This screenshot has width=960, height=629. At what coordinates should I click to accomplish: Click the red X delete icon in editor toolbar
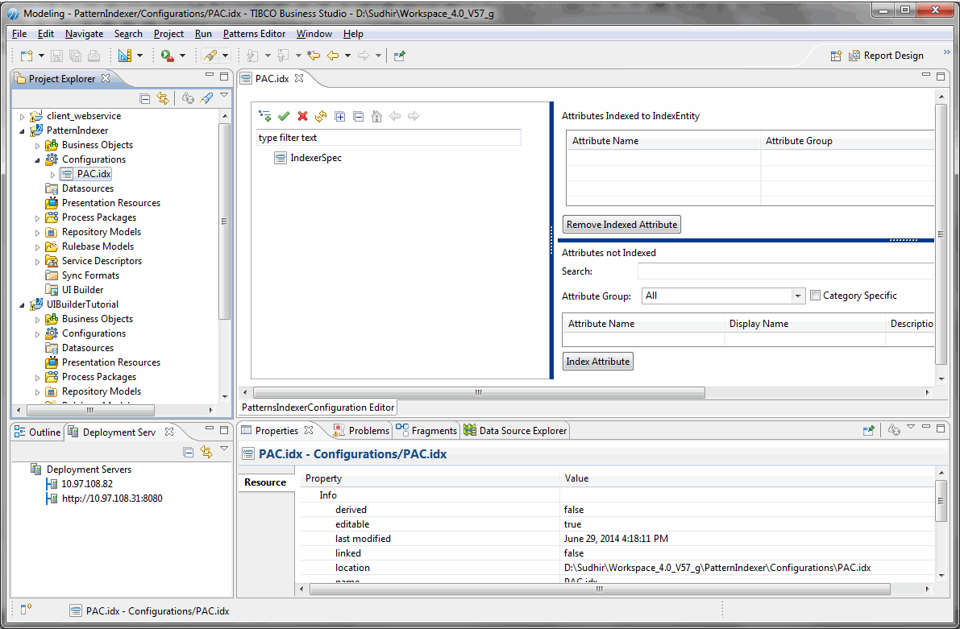302,116
